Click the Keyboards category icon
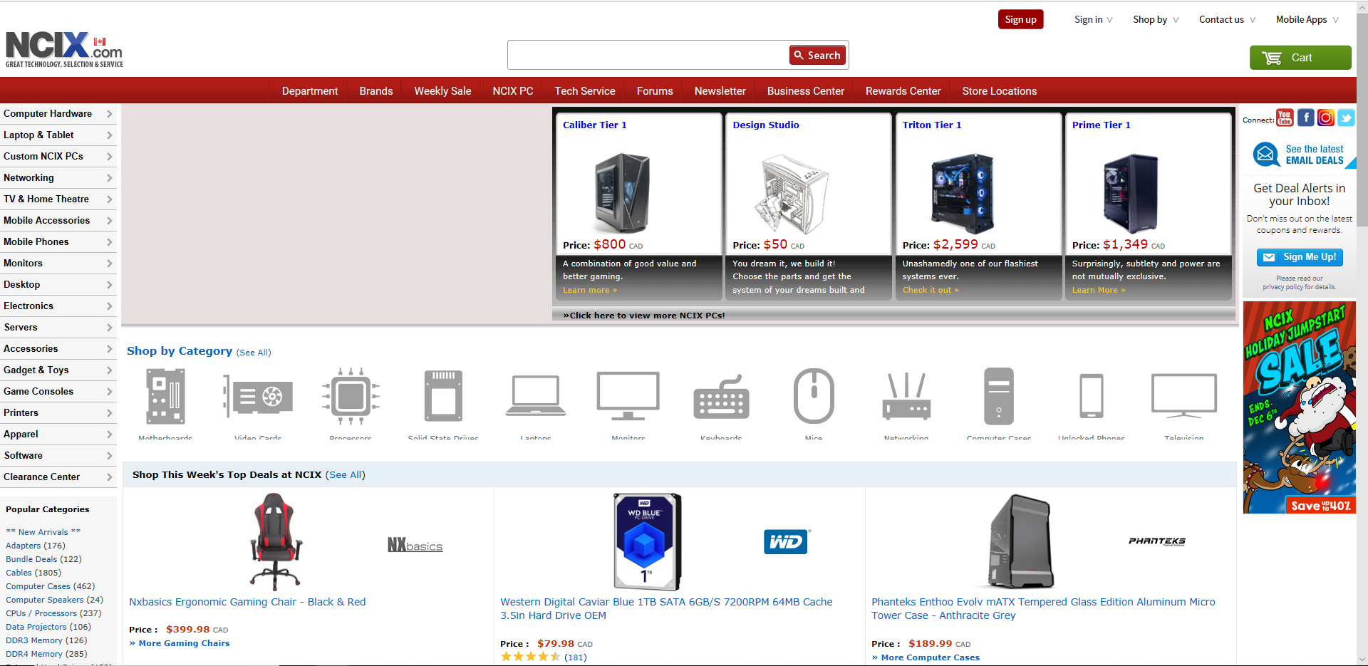 (721, 397)
